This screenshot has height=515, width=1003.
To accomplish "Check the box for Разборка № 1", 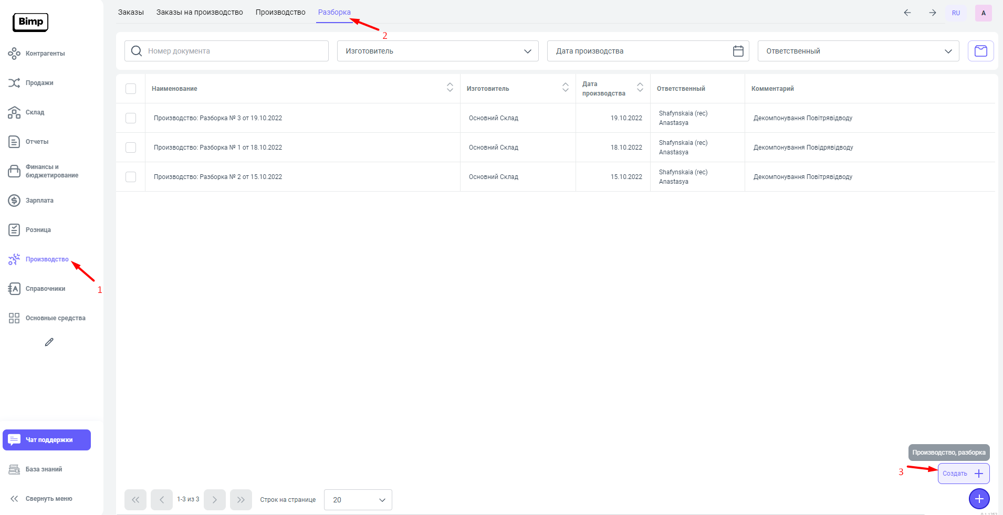I will pyautogui.click(x=131, y=148).
